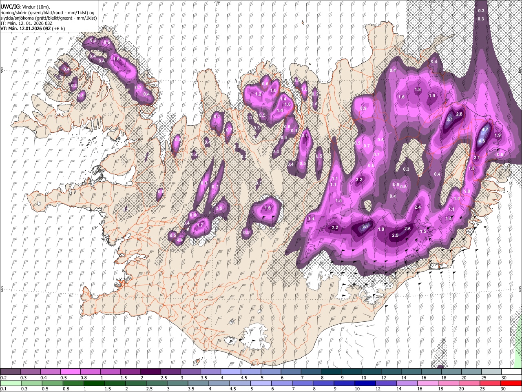Viewport: 522px width, 392px height.
Task: Click the purple 12 swatch on bottom scale
Action: coord(386,383)
